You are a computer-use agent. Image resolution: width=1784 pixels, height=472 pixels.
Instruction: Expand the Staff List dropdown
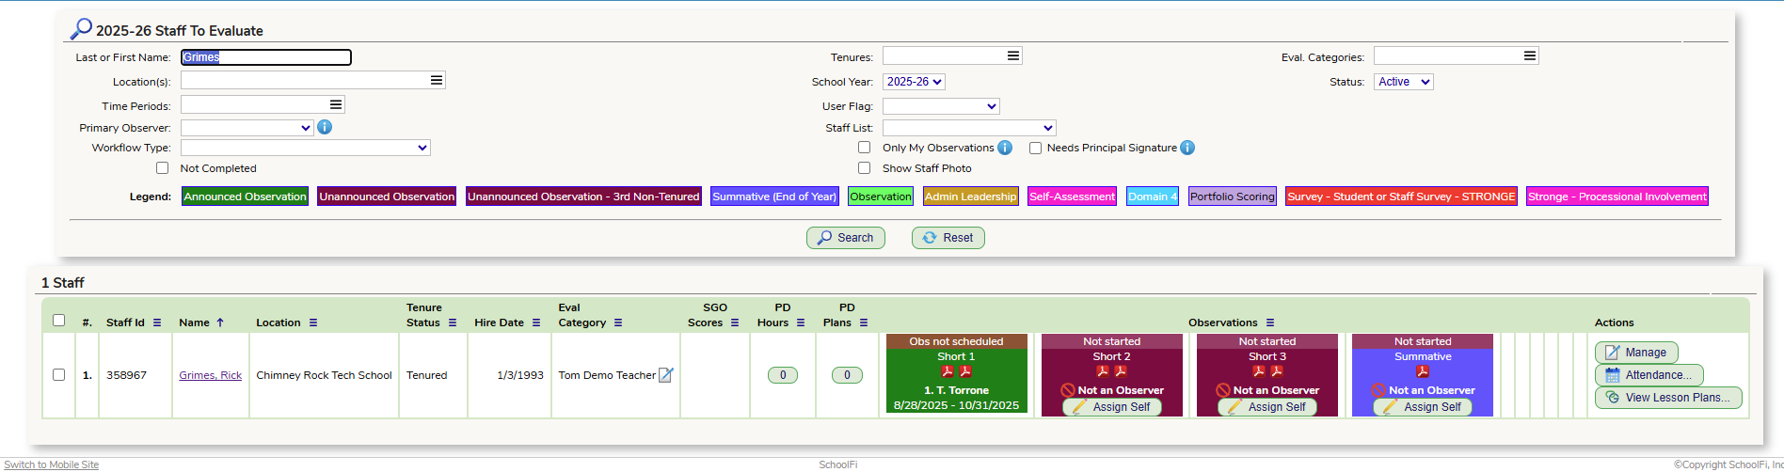[x=969, y=128]
